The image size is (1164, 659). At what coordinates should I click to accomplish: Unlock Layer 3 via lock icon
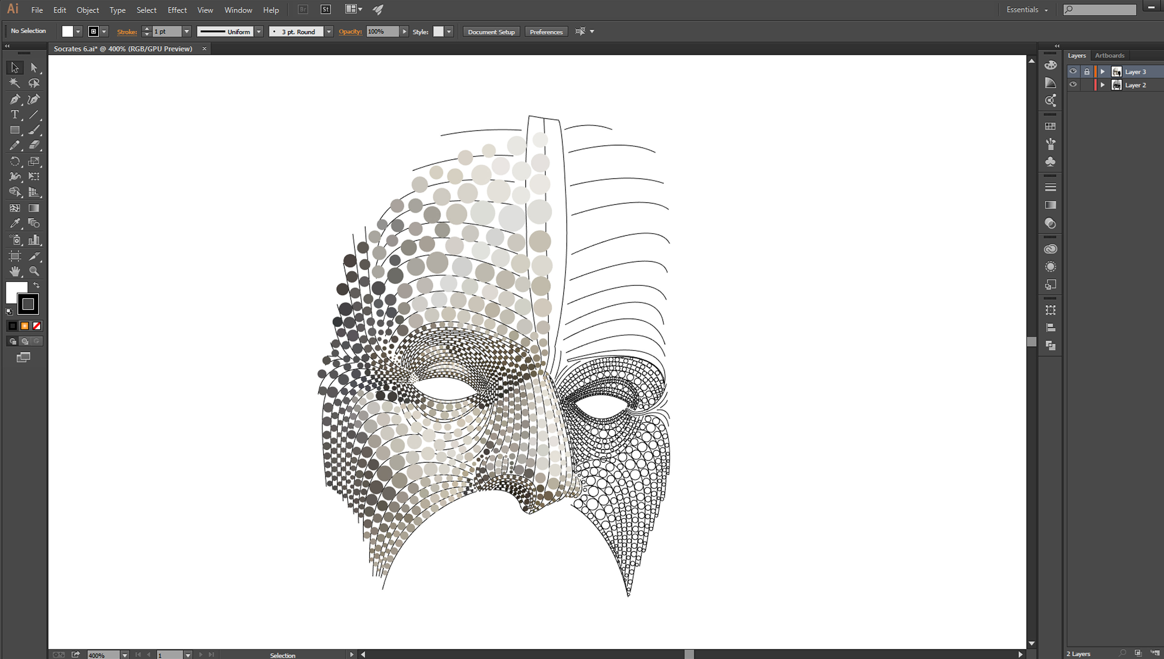click(x=1087, y=72)
